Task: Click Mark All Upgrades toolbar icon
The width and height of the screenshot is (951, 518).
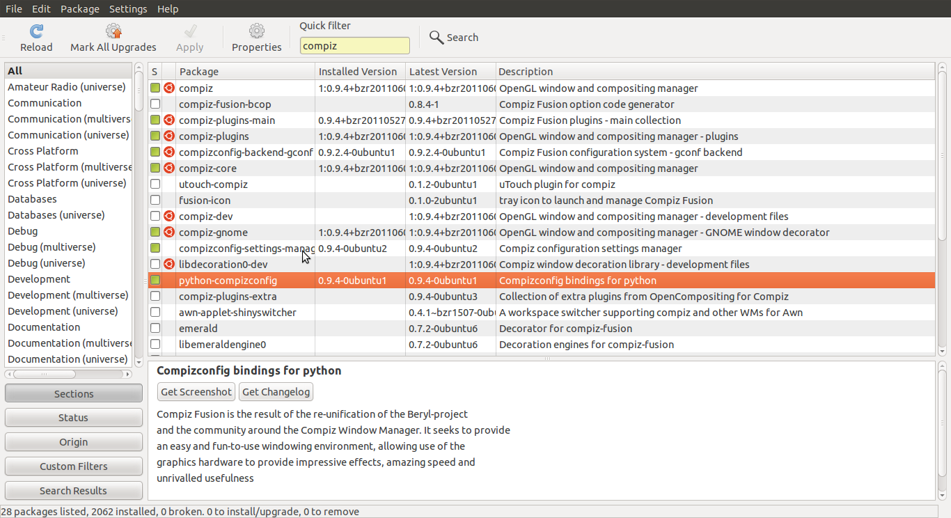Action: click(x=113, y=31)
